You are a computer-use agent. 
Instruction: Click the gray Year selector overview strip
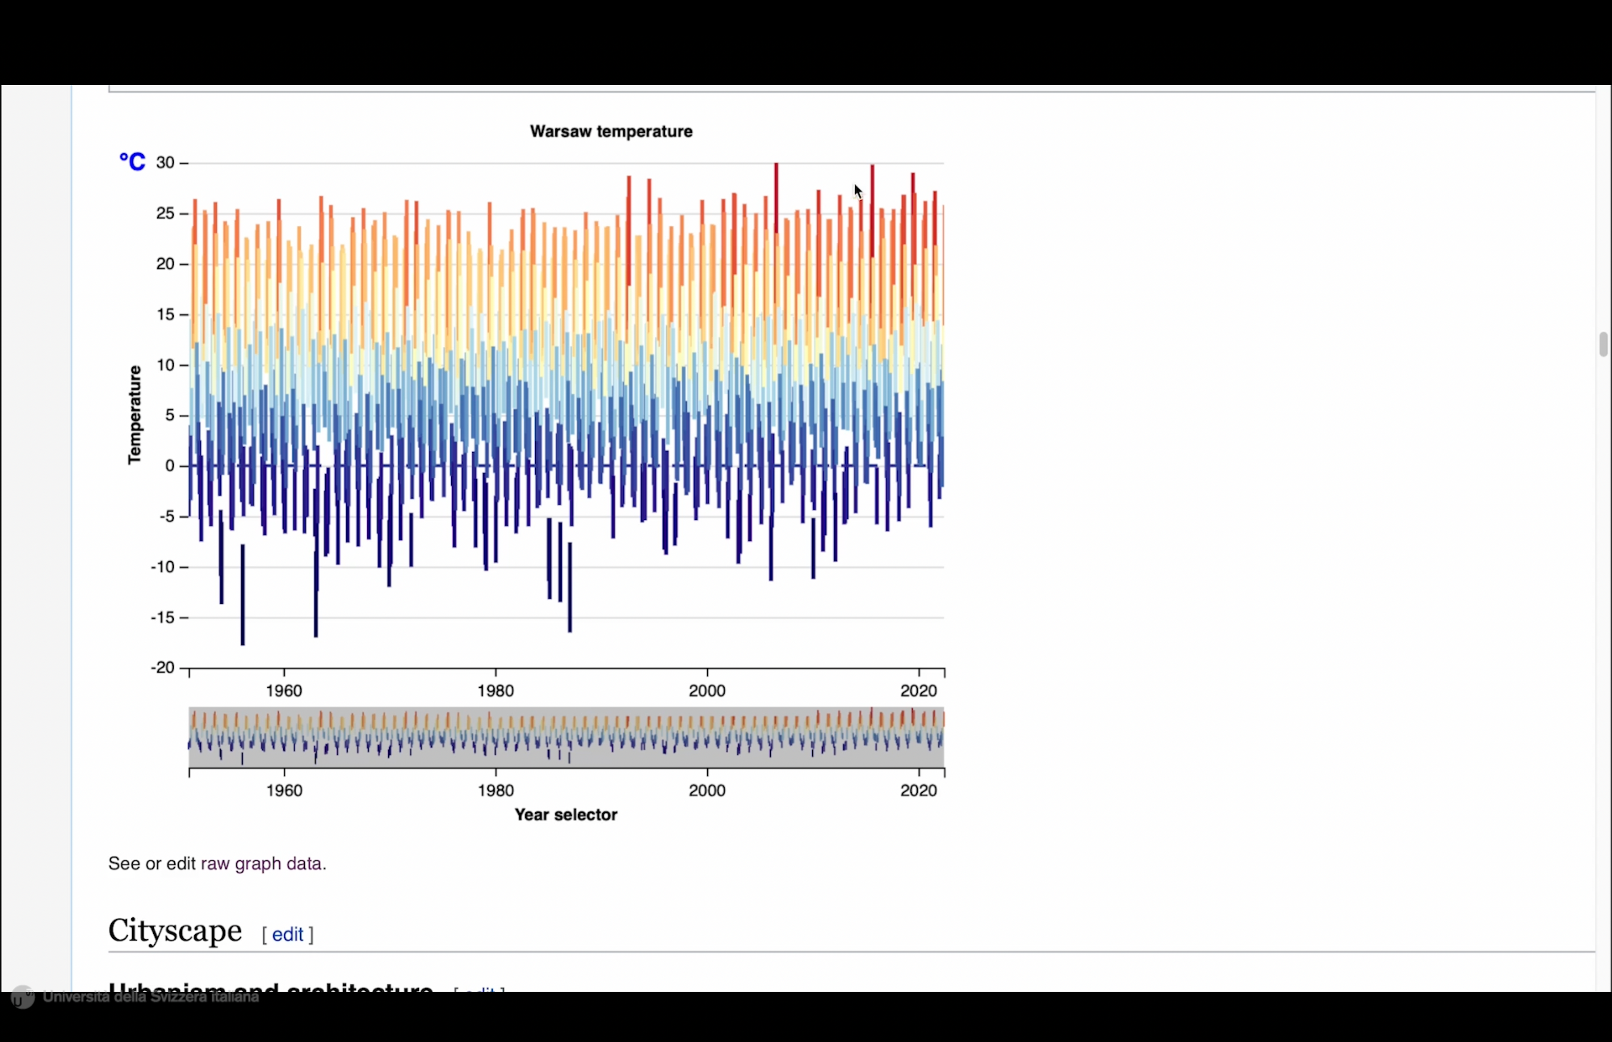pyautogui.click(x=565, y=738)
